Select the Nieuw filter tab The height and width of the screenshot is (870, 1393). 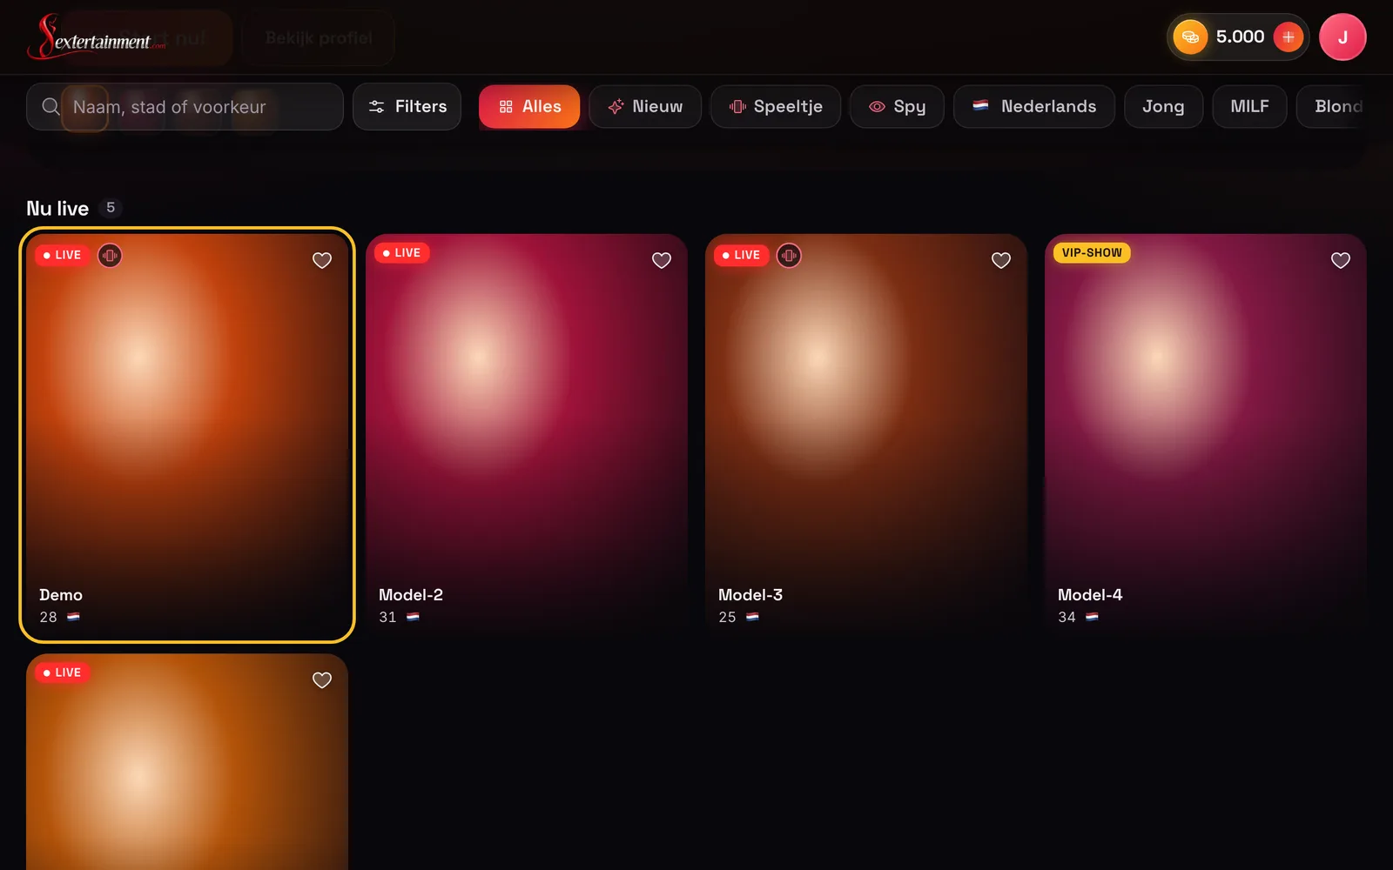point(645,106)
